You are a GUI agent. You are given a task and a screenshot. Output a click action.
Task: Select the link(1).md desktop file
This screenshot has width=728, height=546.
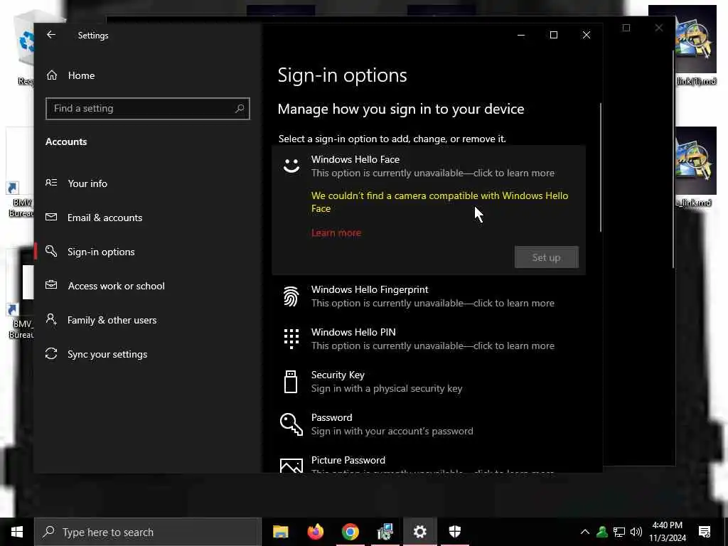coord(696,45)
